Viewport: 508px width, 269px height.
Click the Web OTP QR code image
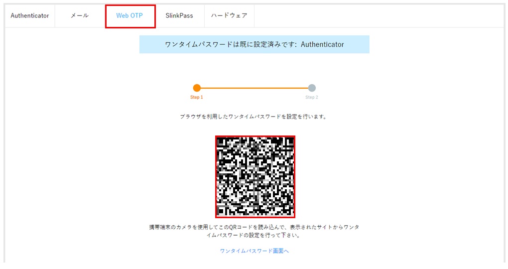point(255,177)
